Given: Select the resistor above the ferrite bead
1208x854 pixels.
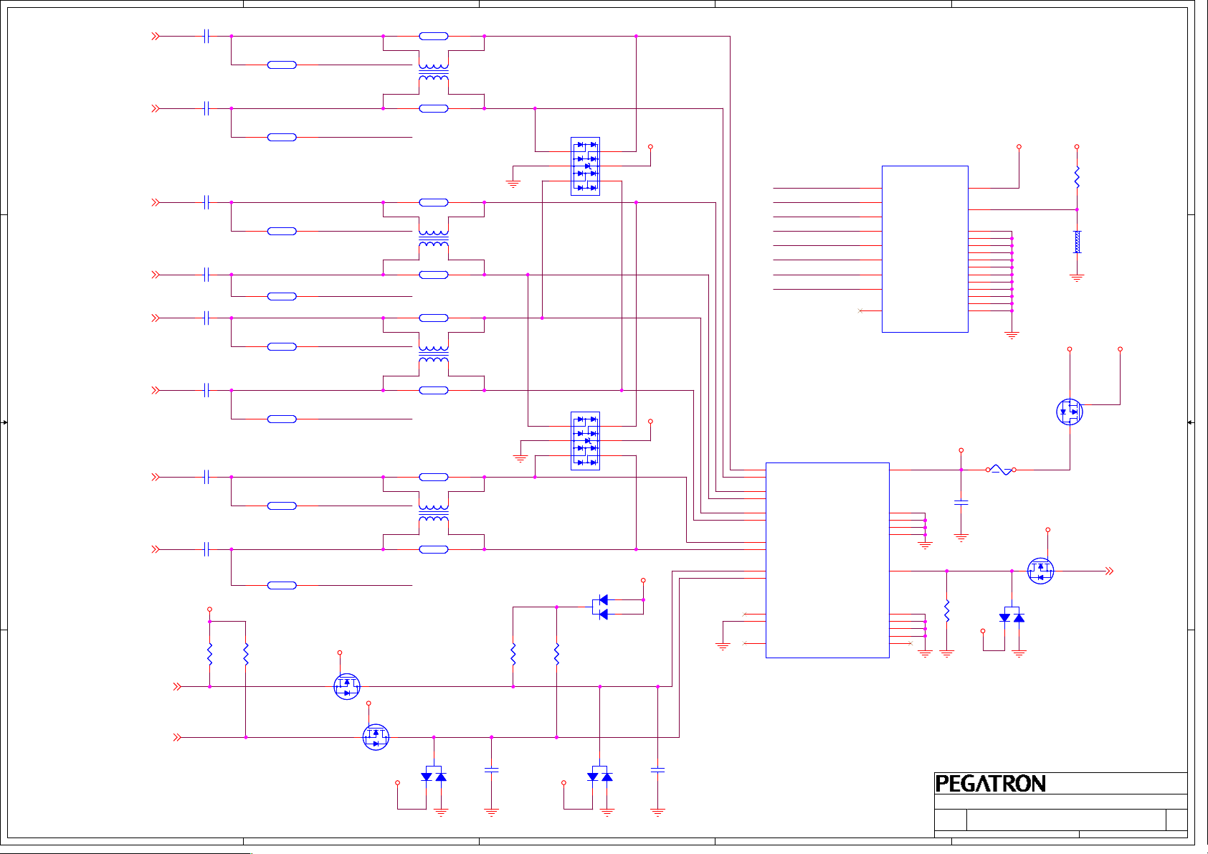Looking at the screenshot, I should point(1077,177).
